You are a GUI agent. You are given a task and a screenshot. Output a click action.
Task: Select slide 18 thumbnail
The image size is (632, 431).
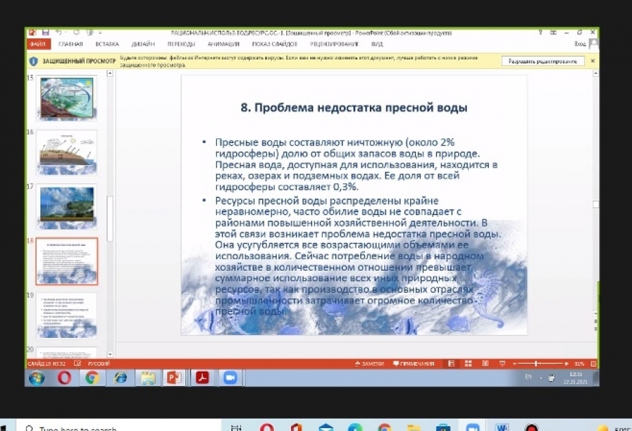66,261
